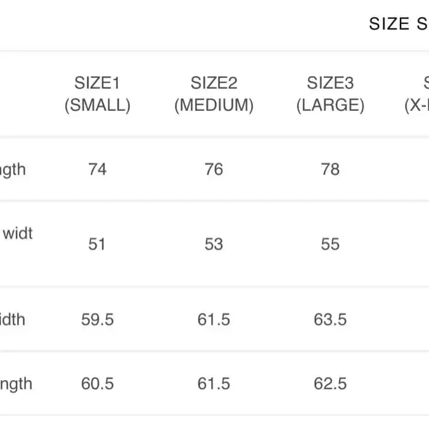Click the SIZE1 (SMALL) column header
The height and width of the screenshot is (429, 429).
97,94
